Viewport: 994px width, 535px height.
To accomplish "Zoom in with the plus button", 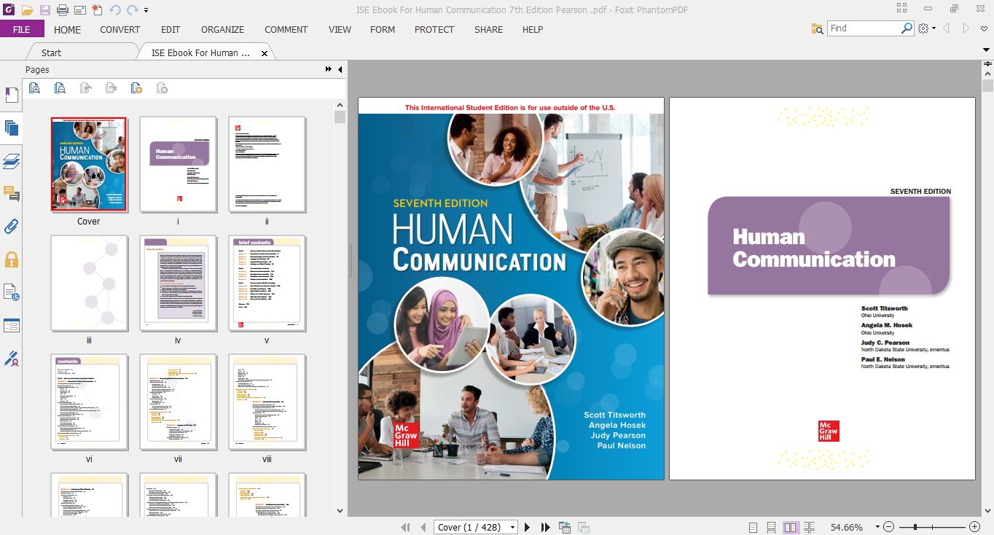I will click(974, 527).
